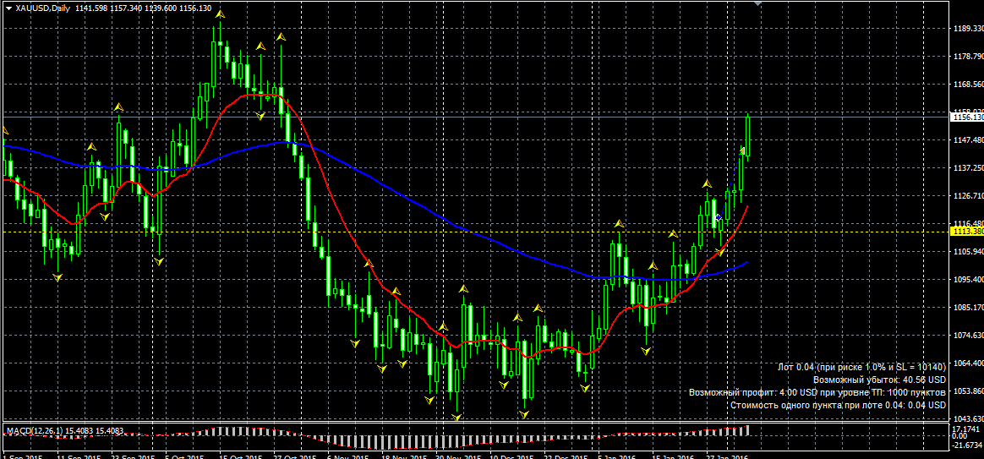
Task: Click the 'Возможный профит: 4.00 USD' line
Action: 817,392
